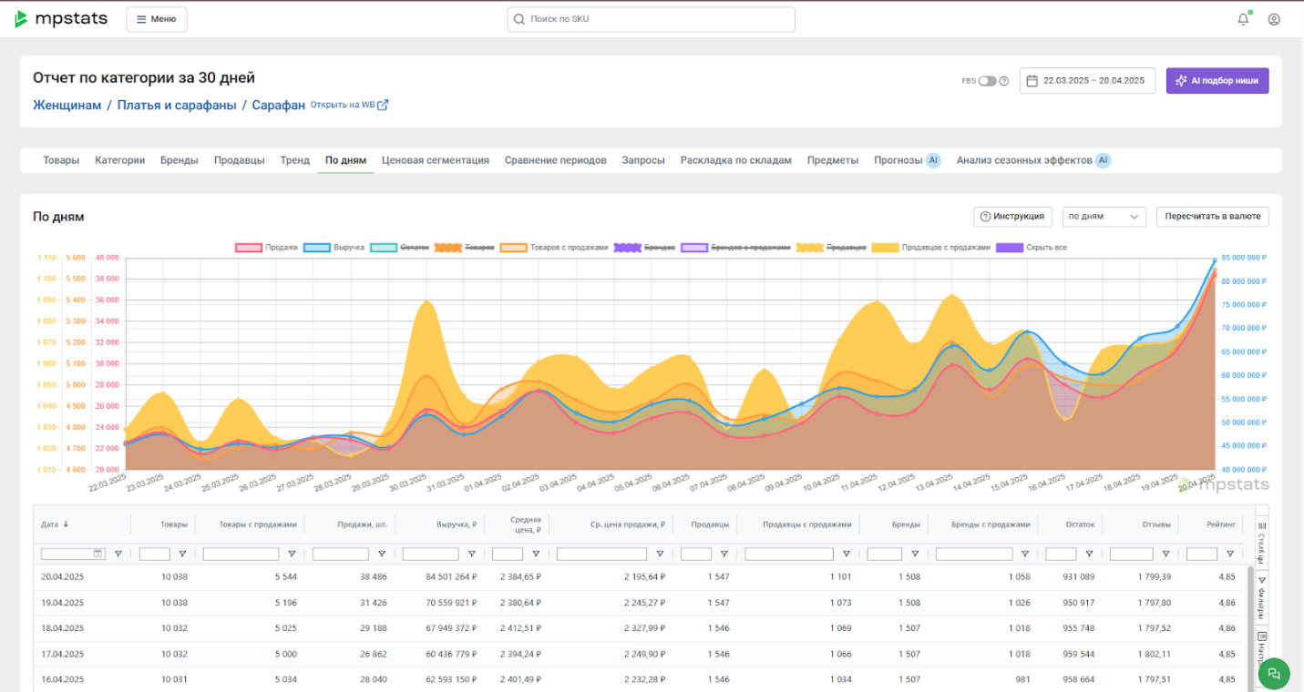Image resolution: width=1304 pixels, height=692 pixels.
Task: Open the notifications bell icon
Action: [x=1243, y=19]
